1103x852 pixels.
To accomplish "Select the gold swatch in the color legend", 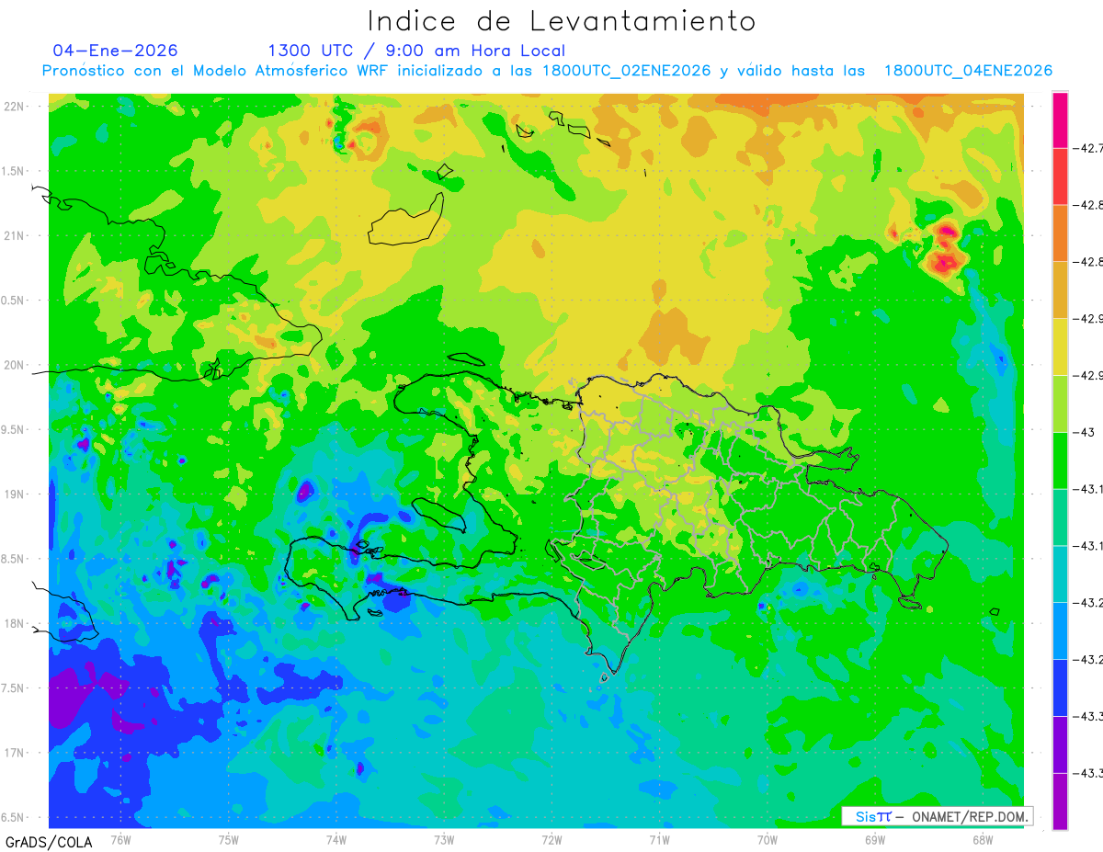I will click(x=1060, y=290).
